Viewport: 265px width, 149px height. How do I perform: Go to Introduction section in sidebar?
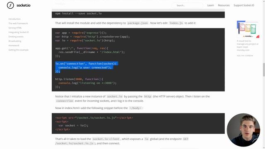tap(14, 19)
